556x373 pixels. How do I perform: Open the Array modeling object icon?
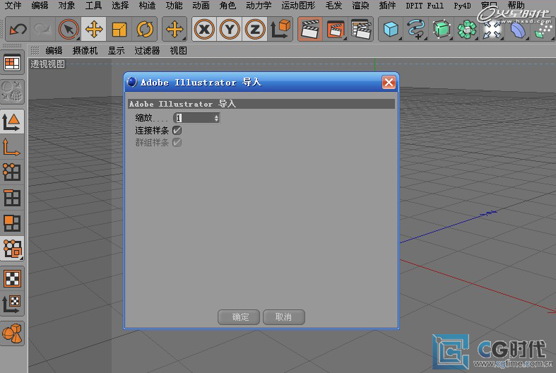(x=467, y=29)
